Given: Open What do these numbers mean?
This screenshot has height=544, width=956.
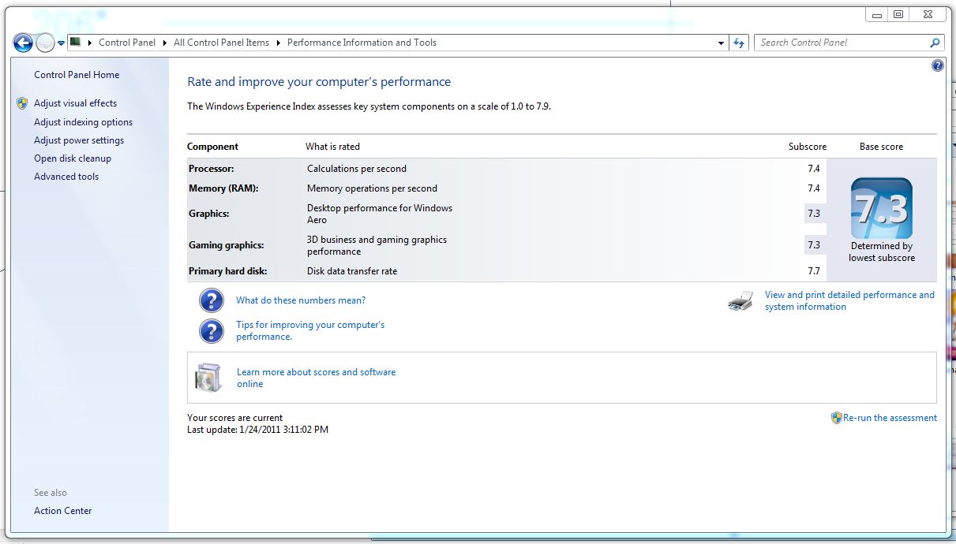Looking at the screenshot, I should click(x=301, y=300).
